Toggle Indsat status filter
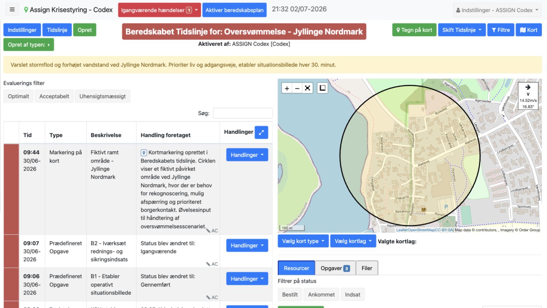 click(352, 294)
